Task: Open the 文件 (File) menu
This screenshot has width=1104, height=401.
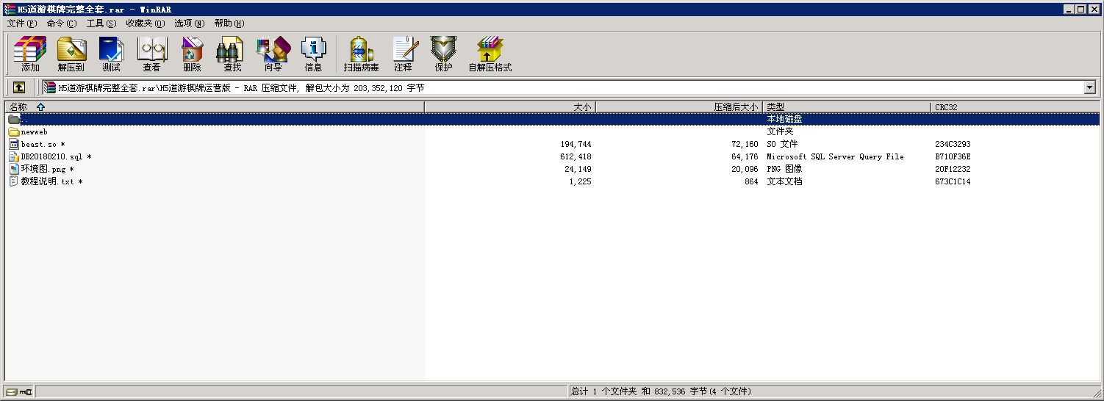Action: [x=21, y=24]
